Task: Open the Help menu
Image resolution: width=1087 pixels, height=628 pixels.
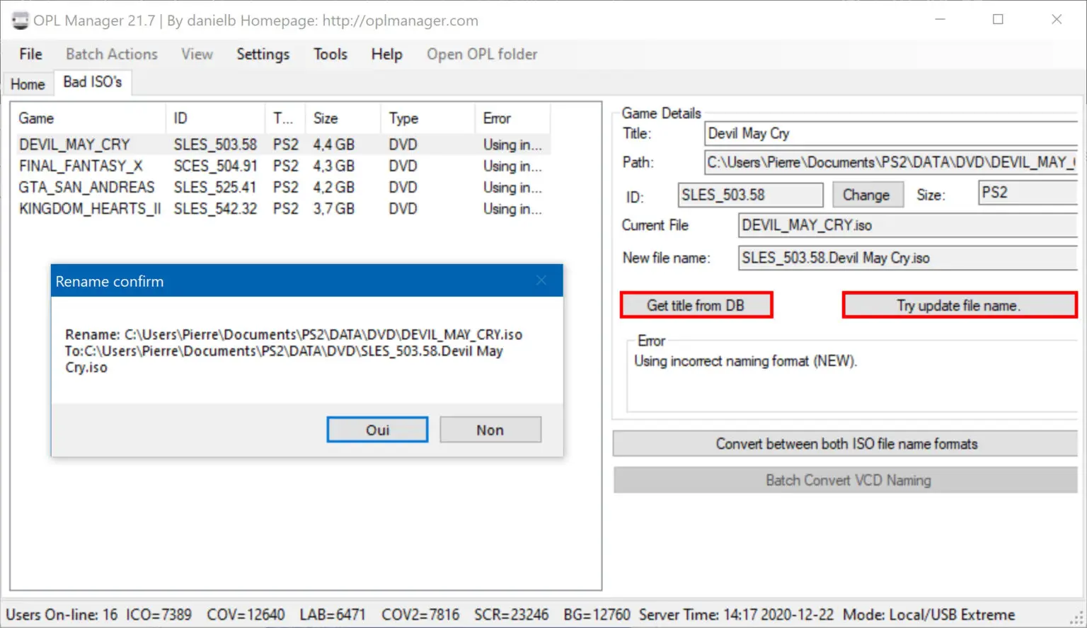Action: coord(386,55)
